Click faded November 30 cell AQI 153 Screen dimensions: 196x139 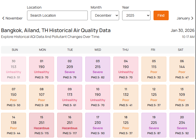[x=13, y=69]
